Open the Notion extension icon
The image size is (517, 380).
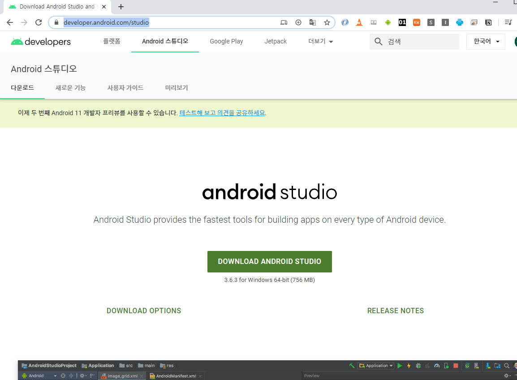(x=488, y=22)
